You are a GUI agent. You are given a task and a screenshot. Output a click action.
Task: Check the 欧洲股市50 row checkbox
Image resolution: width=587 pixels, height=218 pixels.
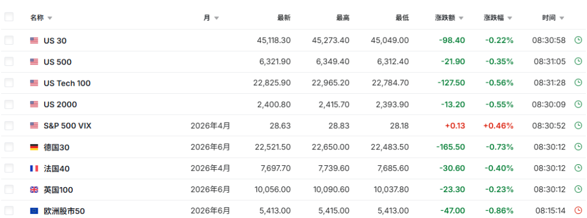click(x=9, y=211)
